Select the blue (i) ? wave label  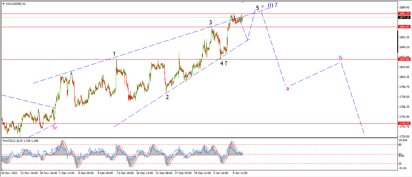pyautogui.click(x=272, y=5)
